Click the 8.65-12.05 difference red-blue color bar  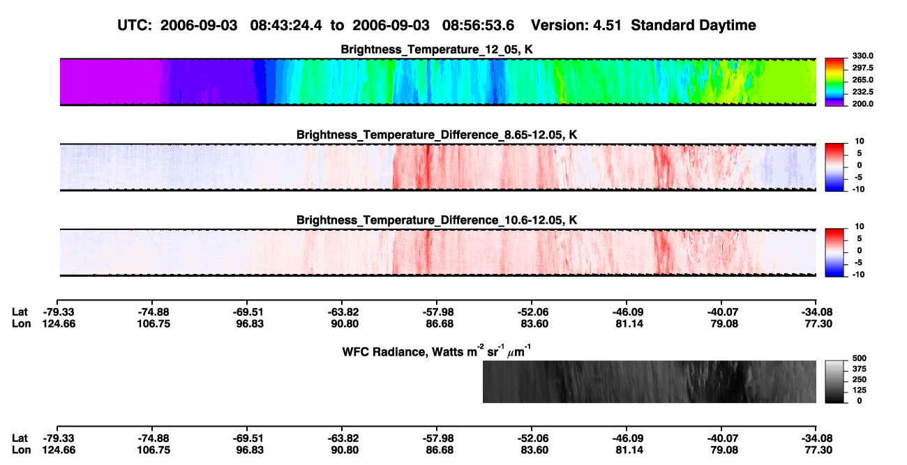coord(834,167)
